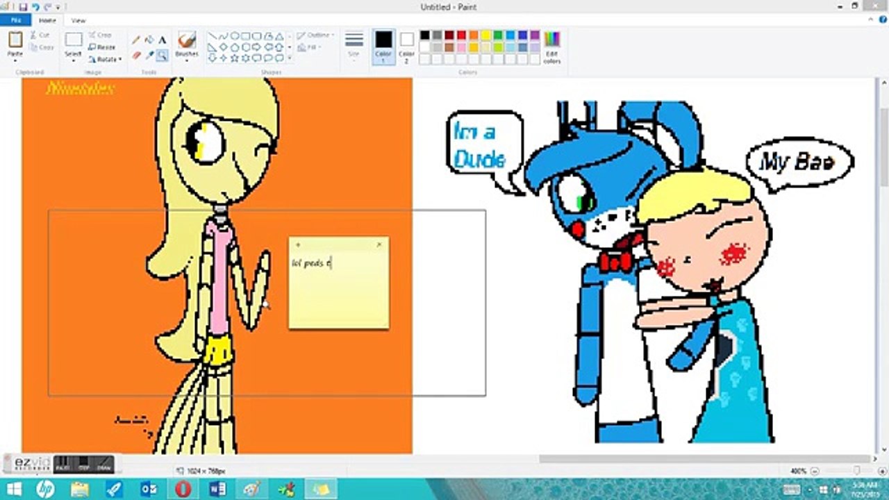Click the Redo arrow in title bar

click(48, 6)
